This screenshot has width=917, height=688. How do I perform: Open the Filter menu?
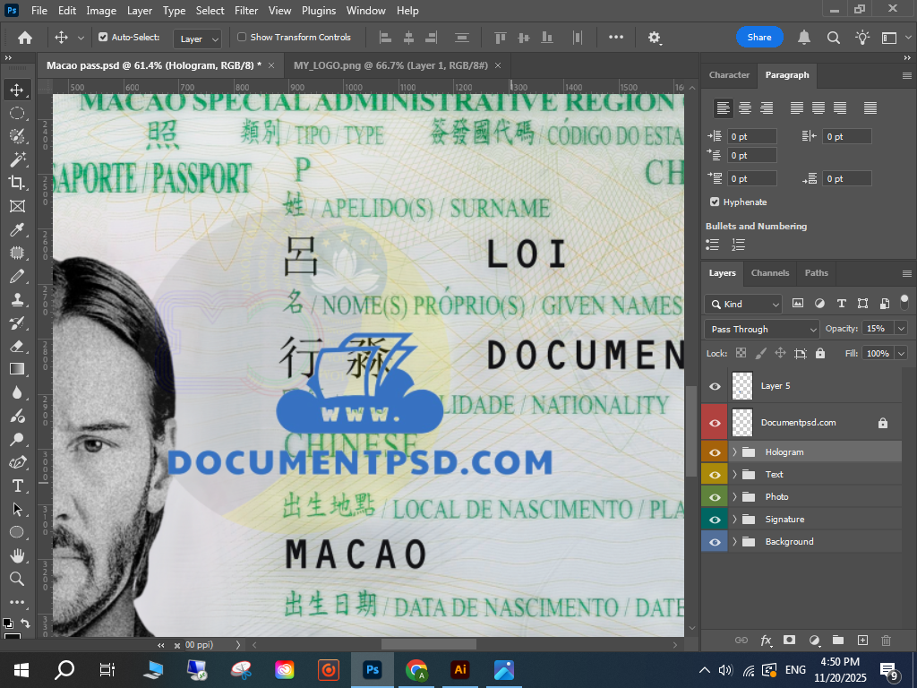[246, 11]
